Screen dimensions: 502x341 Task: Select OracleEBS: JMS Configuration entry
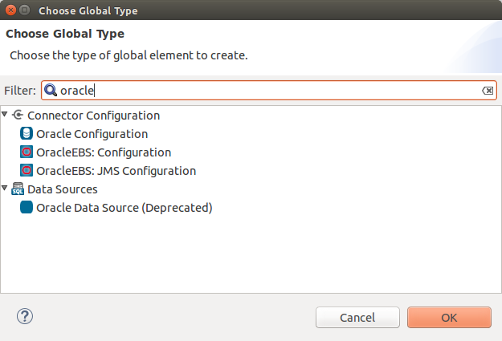coord(116,171)
